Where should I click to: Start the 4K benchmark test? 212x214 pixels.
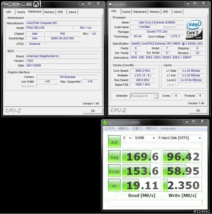114,185
